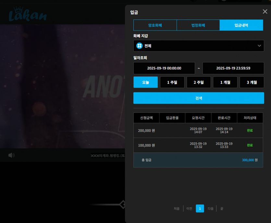271x223 pixels.
Task: Switch to the 암호화폐 tab
Action: click(x=155, y=25)
